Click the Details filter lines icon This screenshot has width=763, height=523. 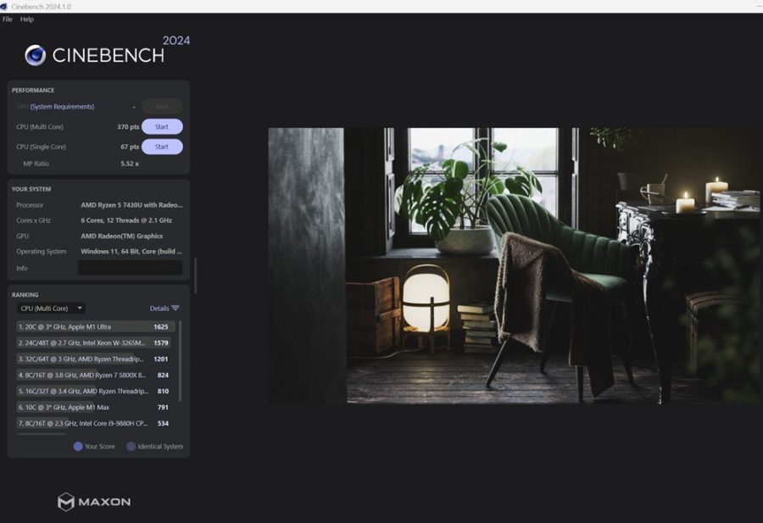(175, 309)
